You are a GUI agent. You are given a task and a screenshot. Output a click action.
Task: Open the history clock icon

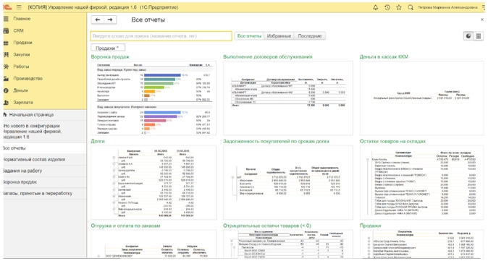(387, 7)
